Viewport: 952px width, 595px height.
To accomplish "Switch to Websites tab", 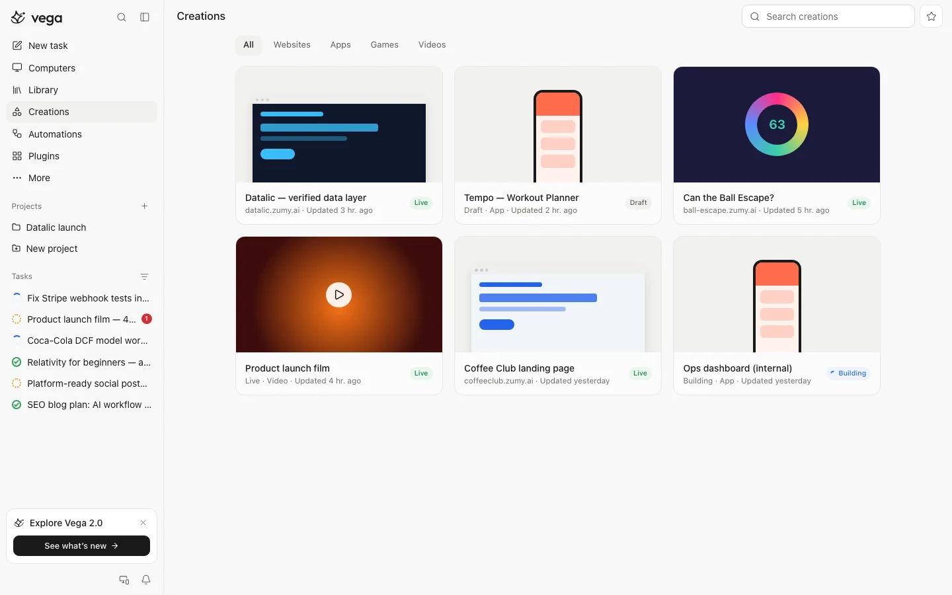I will [292, 45].
